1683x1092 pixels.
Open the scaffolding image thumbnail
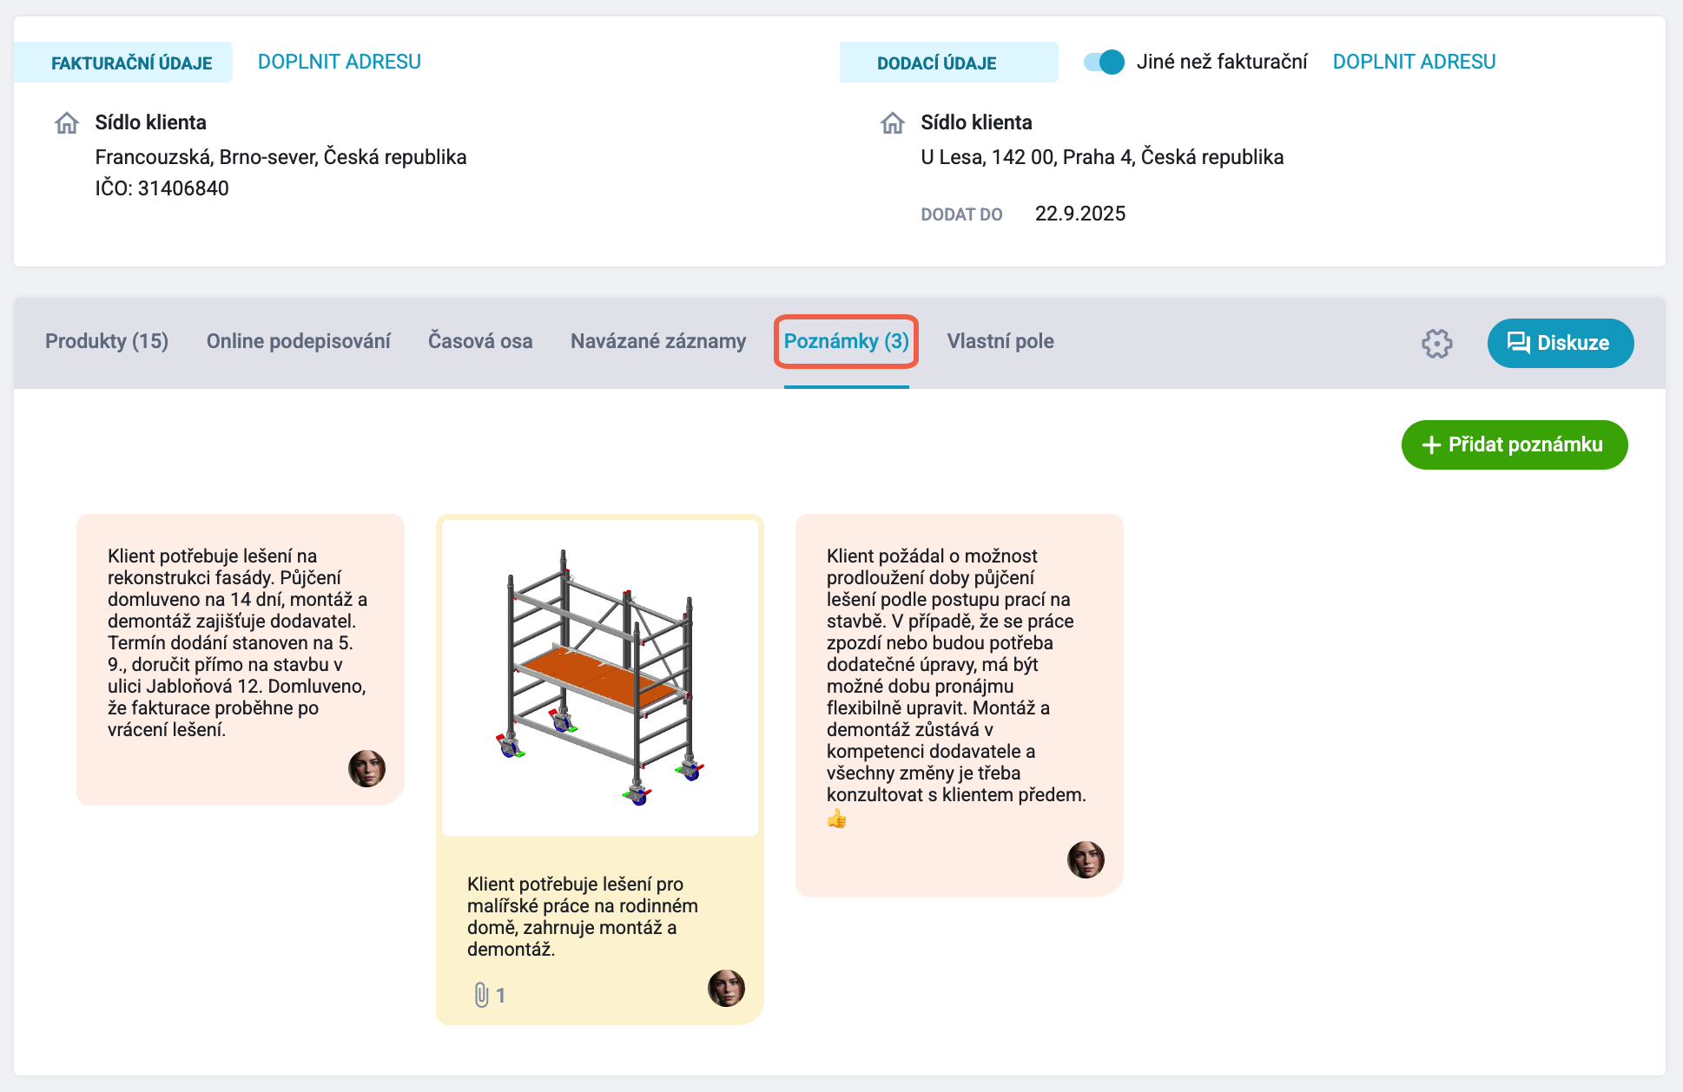pyautogui.click(x=600, y=677)
